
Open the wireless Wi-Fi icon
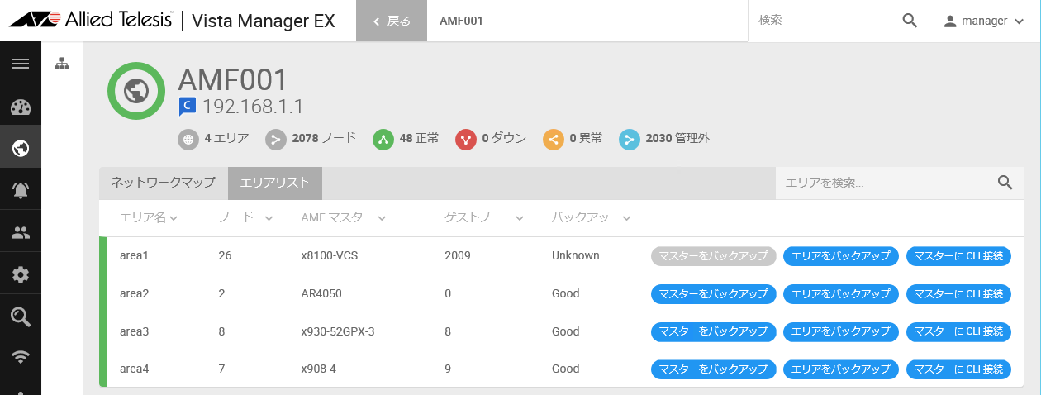click(21, 358)
